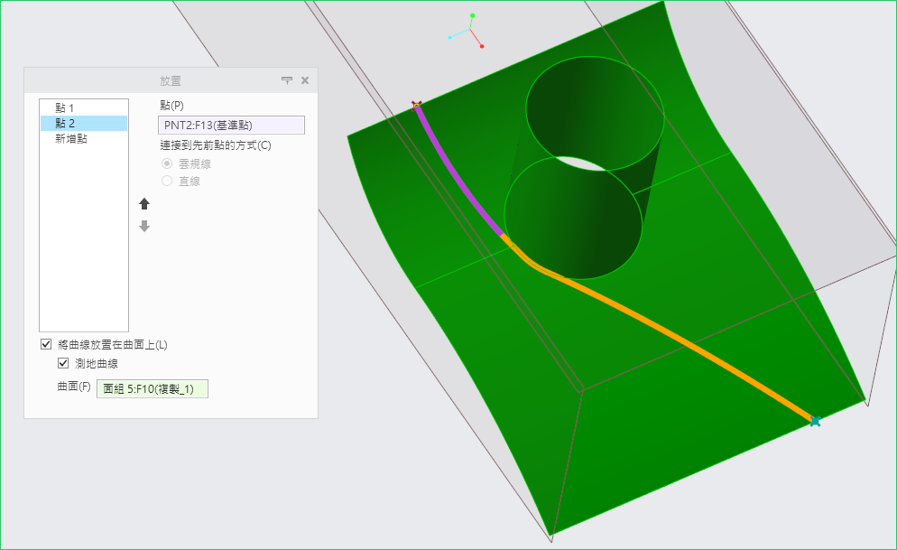This screenshot has width=897, height=550.
Task: Click 新增點 to add a point
Action: point(71,138)
